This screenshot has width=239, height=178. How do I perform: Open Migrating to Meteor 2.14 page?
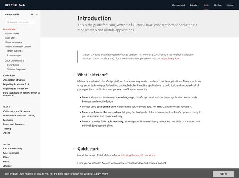pos(16,84)
